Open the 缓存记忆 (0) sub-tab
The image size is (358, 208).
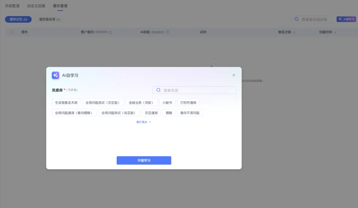tap(18, 20)
